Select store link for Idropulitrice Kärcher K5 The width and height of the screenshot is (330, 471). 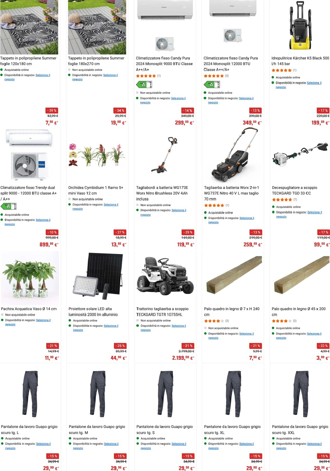coord(299,85)
